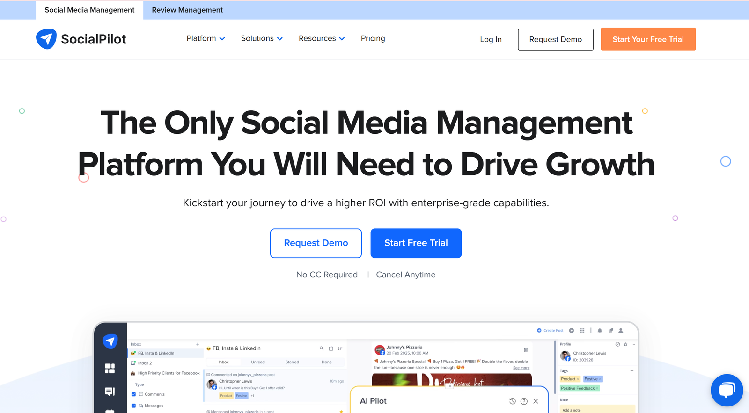Screen dimensions: 749x413
Task: Remove the Positive Feedback tag
Action: click(x=597, y=388)
